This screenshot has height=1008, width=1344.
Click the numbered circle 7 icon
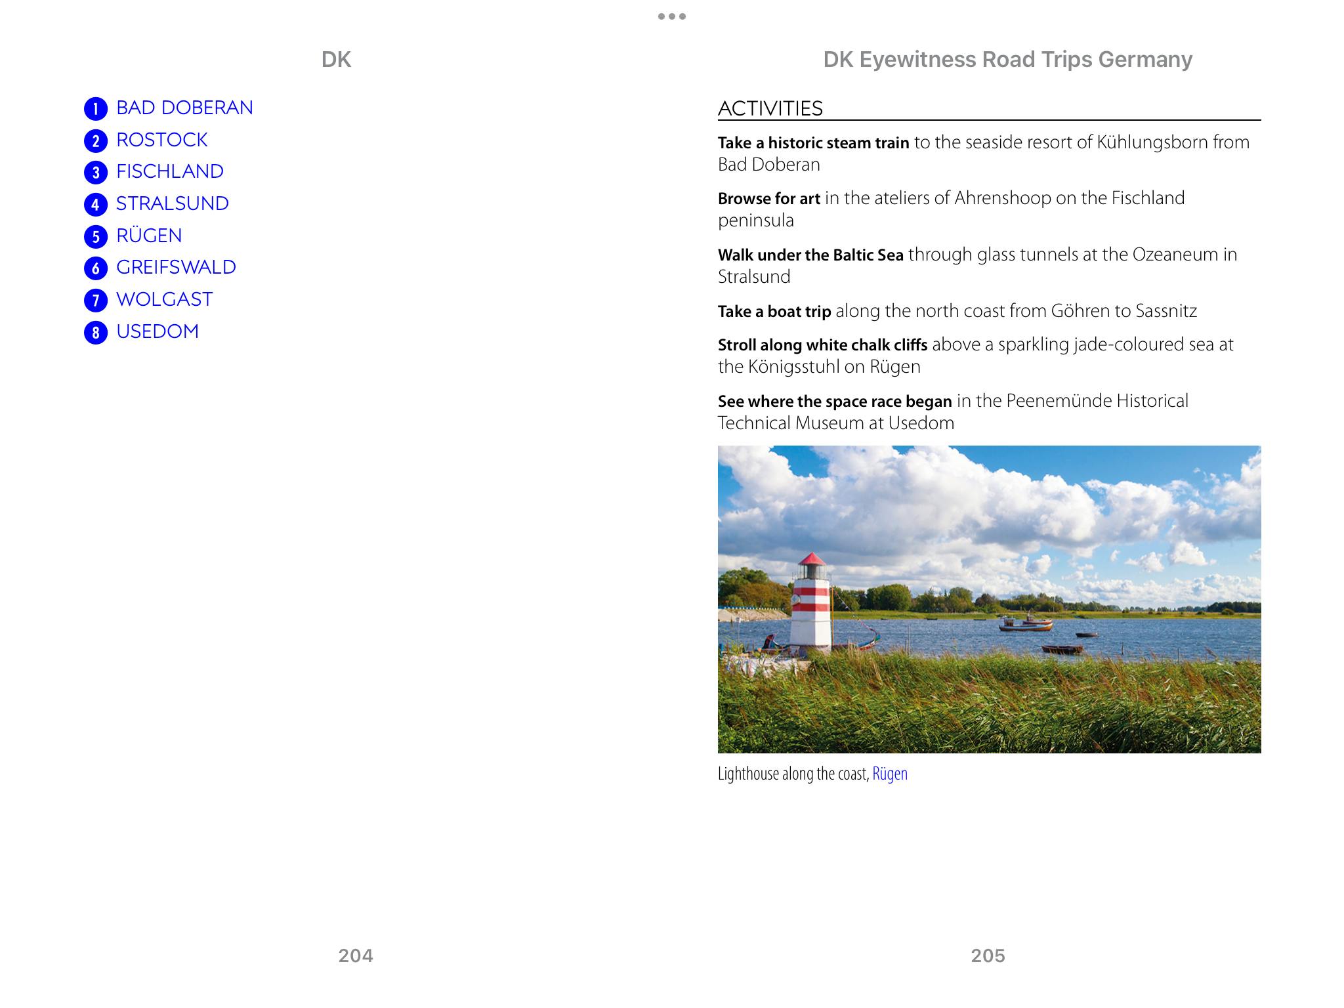point(96,300)
